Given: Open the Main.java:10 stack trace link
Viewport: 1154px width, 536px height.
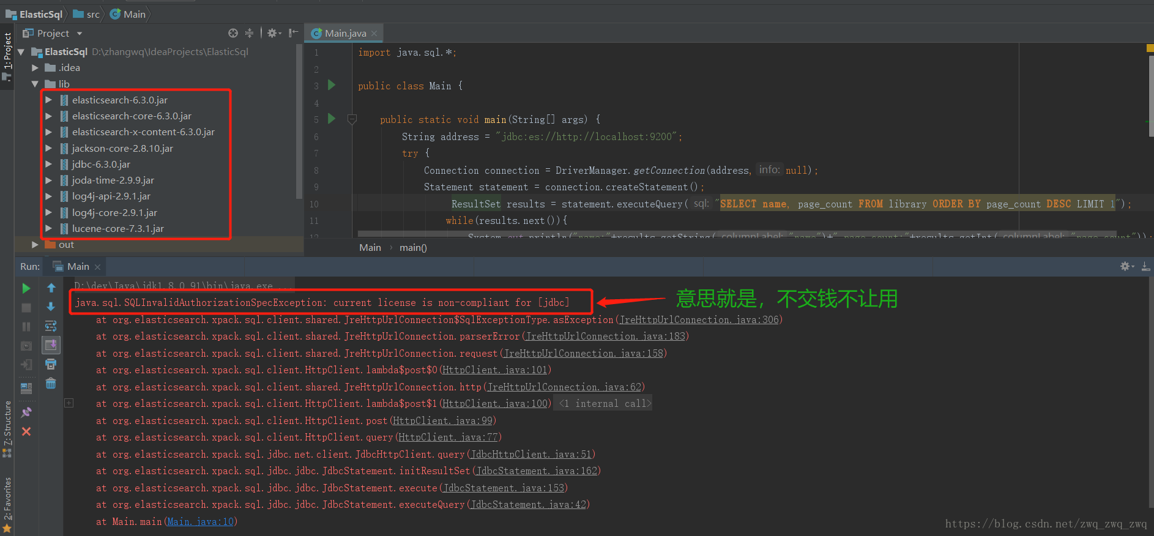Looking at the screenshot, I should tap(201, 521).
